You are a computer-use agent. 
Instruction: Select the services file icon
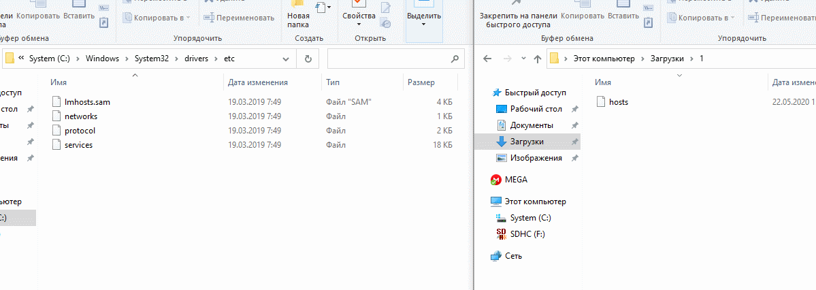click(56, 145)
